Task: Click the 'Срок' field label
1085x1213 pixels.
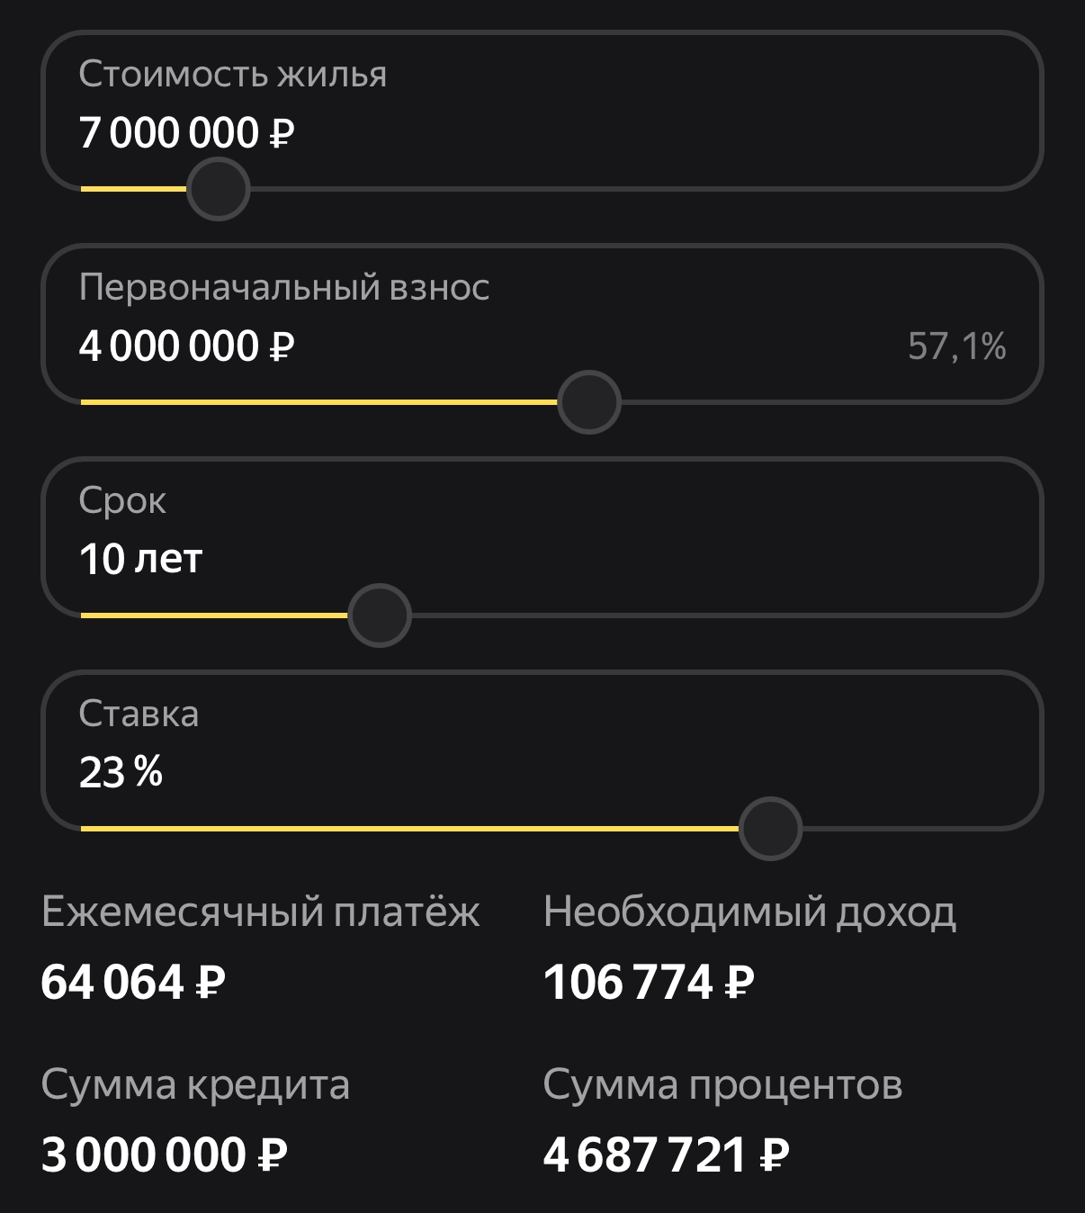Action: (x=122, y=501)
